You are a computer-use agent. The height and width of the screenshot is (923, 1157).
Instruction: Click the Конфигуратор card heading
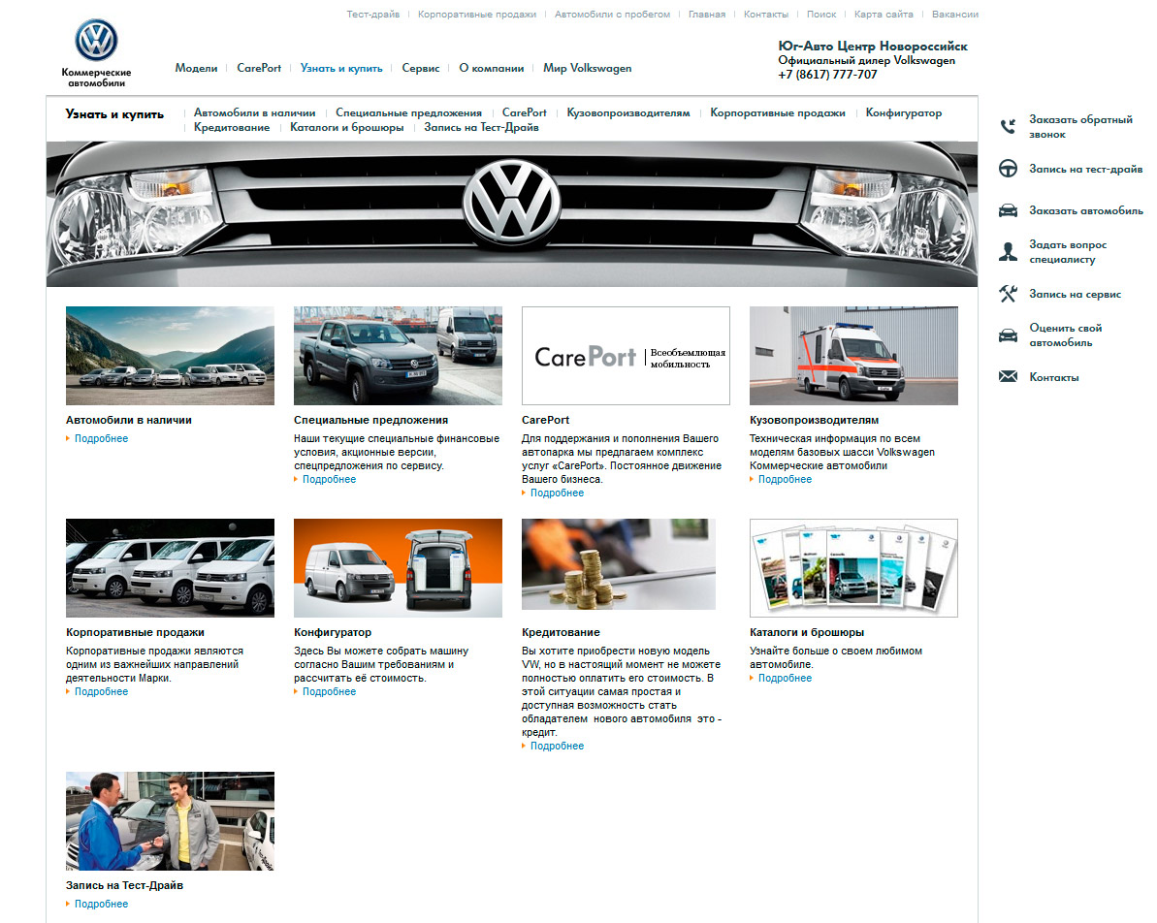(x=333, y=632)
